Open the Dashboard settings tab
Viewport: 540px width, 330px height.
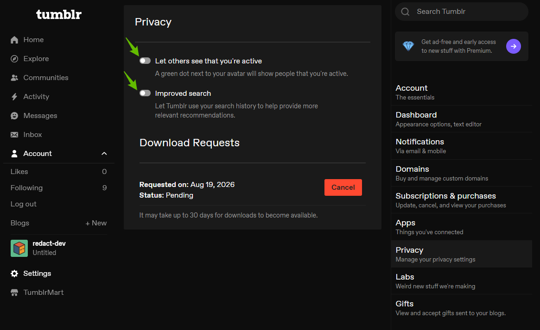pos(462,119)
